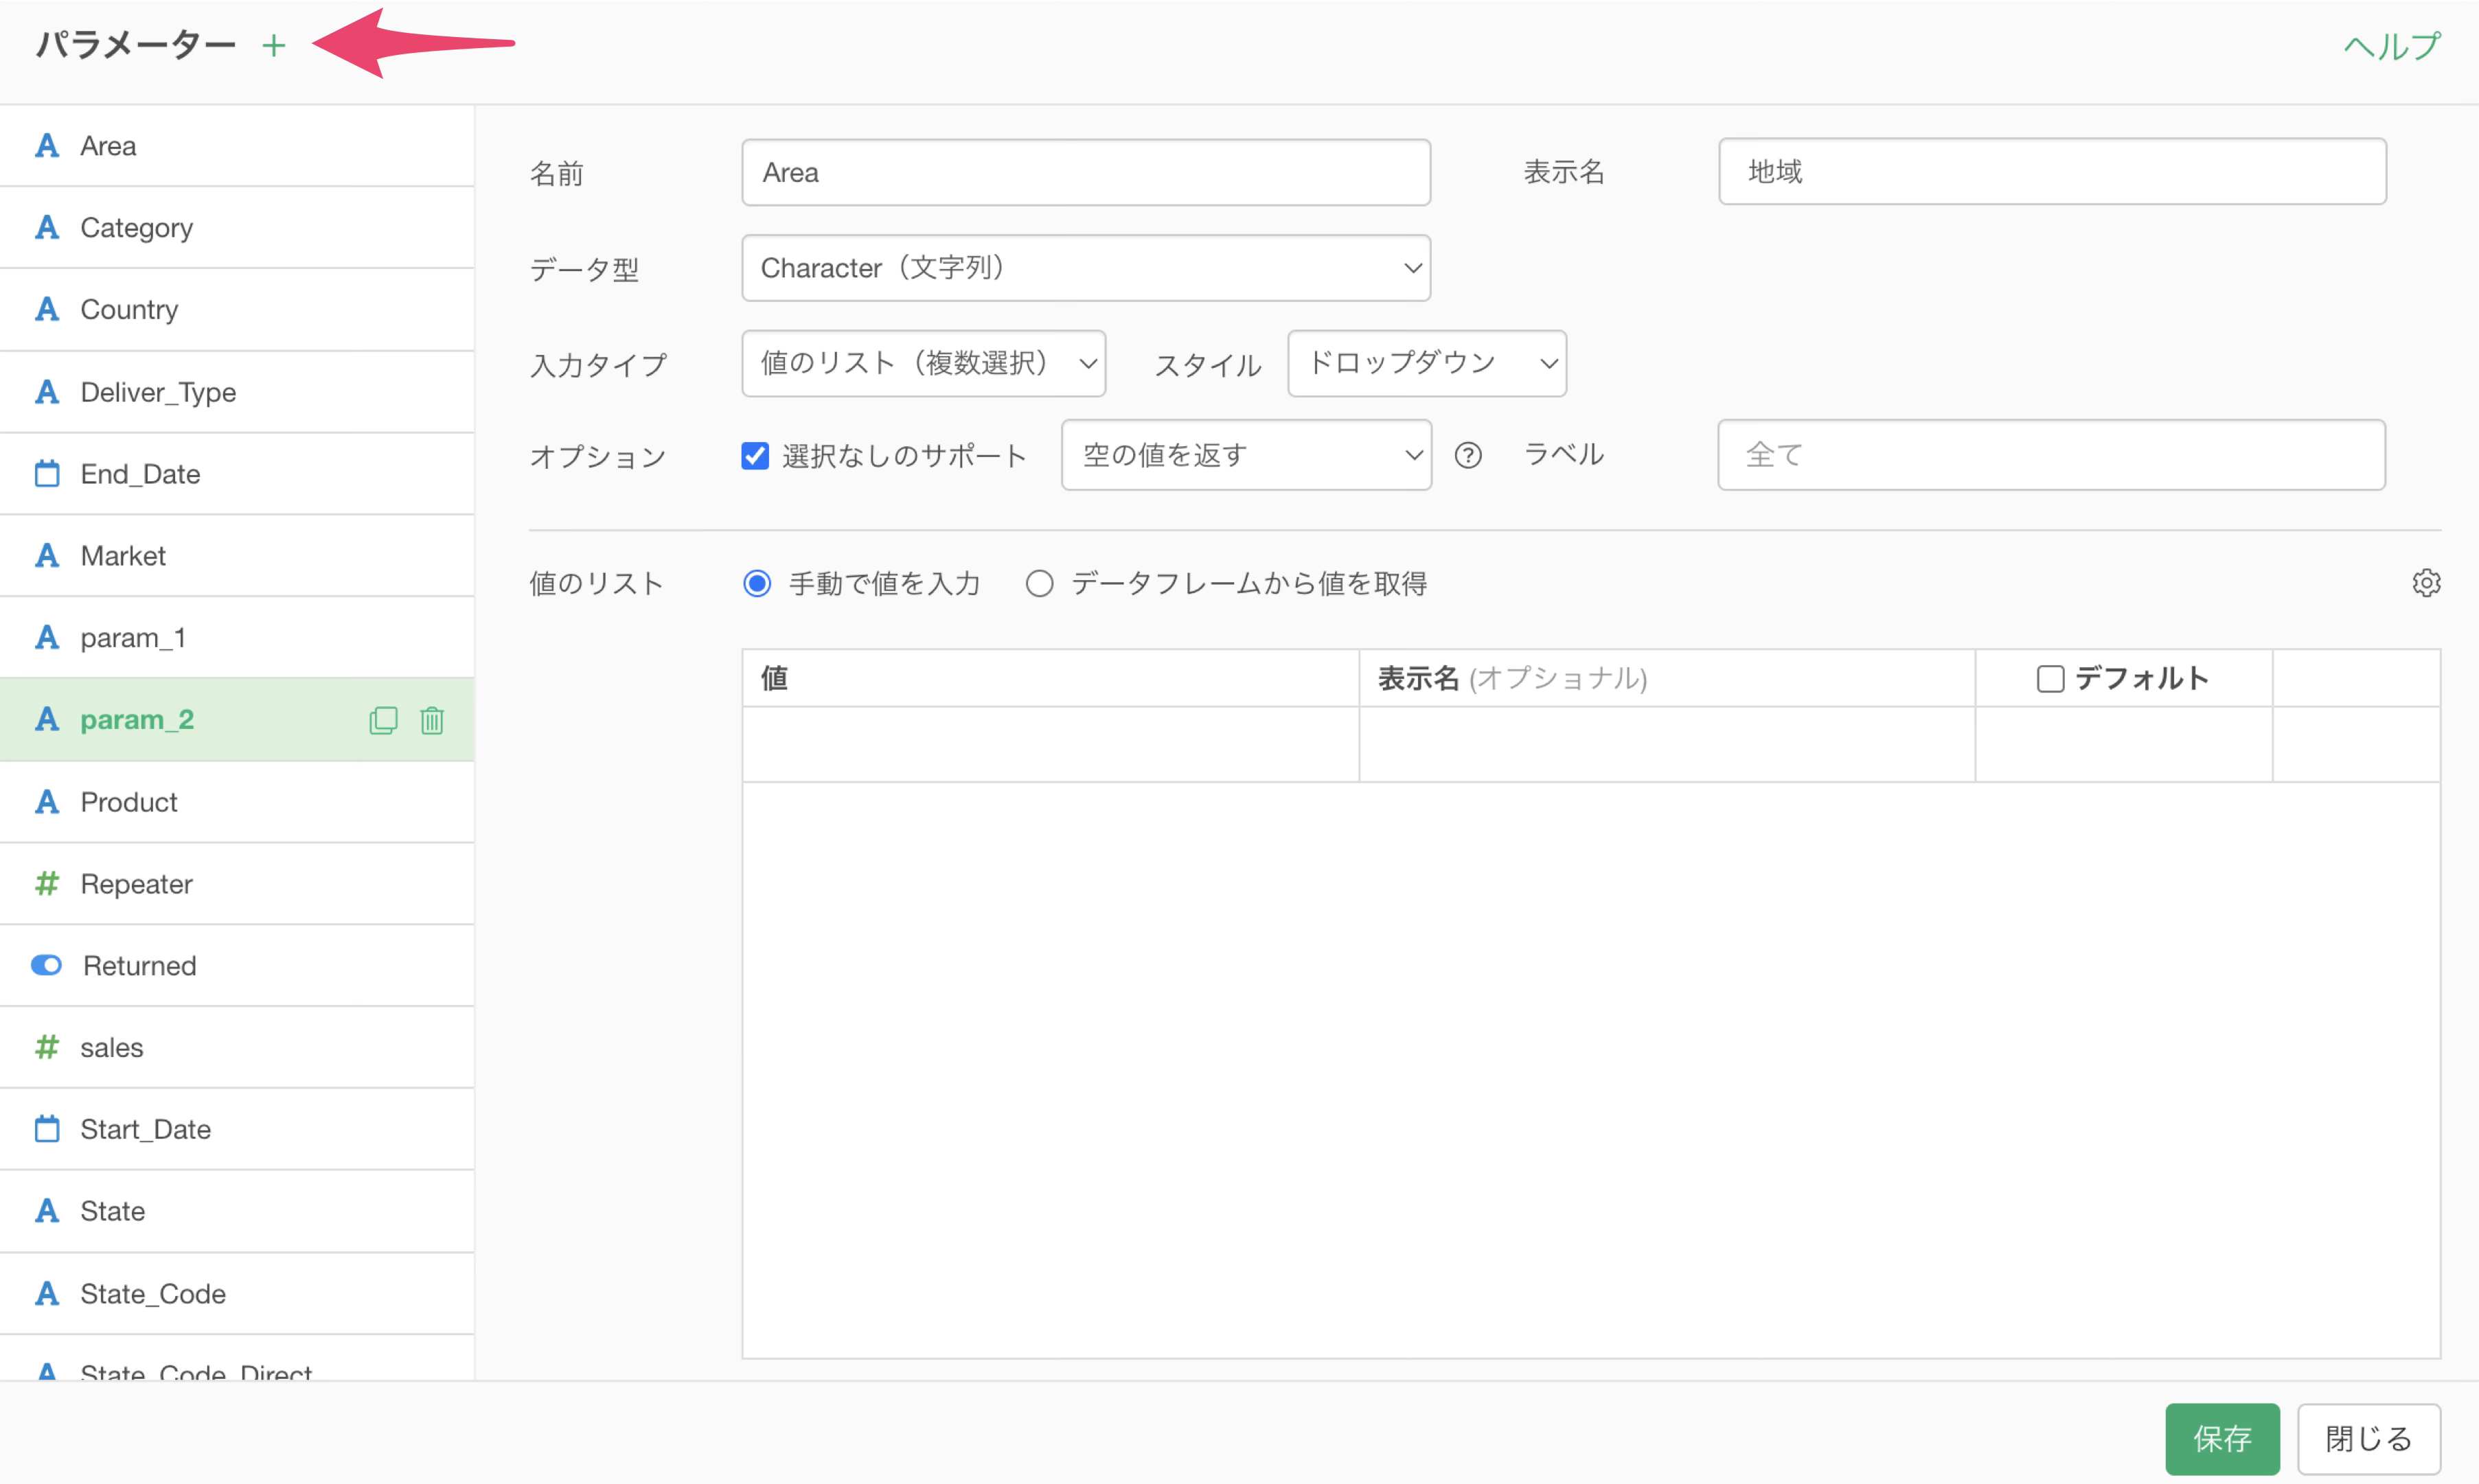Select データフレームから値を取得 radio button
Viewport: 2479px width, 1484px height.
[1040, 584]
